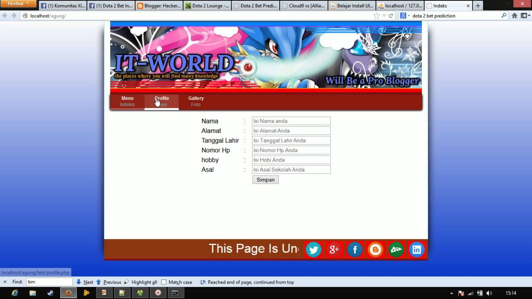Switch to Dota 2 Bet In... Facebook tab
532x299 pixels.
[111, 6]
